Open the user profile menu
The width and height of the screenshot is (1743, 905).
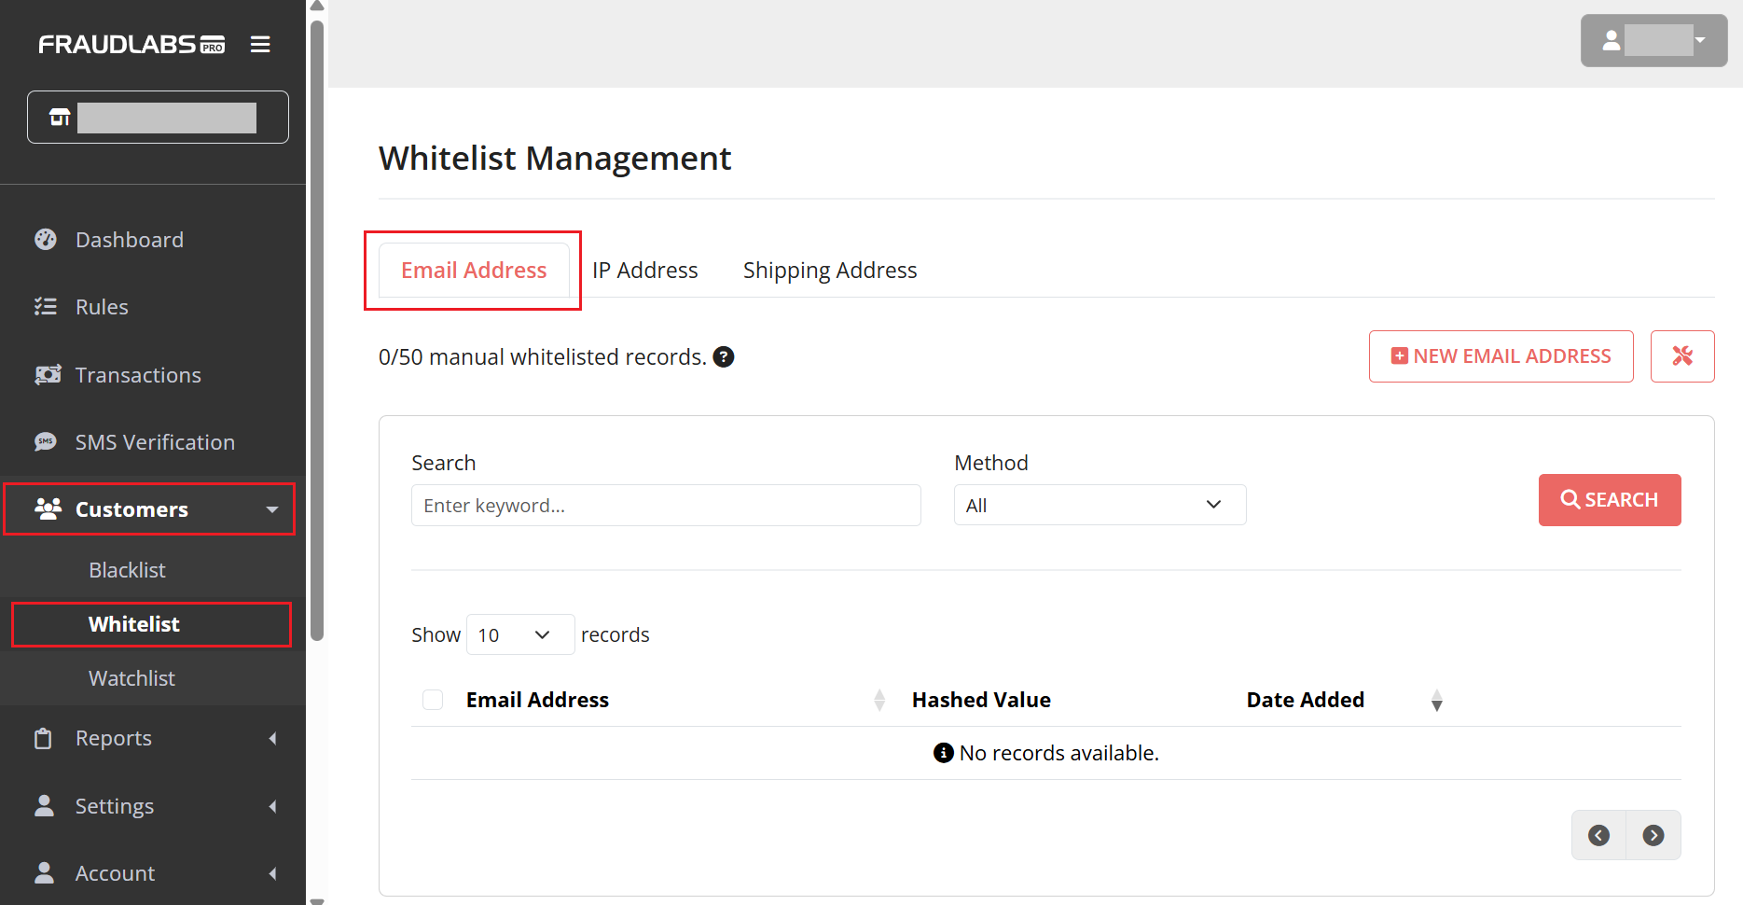(x=1653, y=40)
